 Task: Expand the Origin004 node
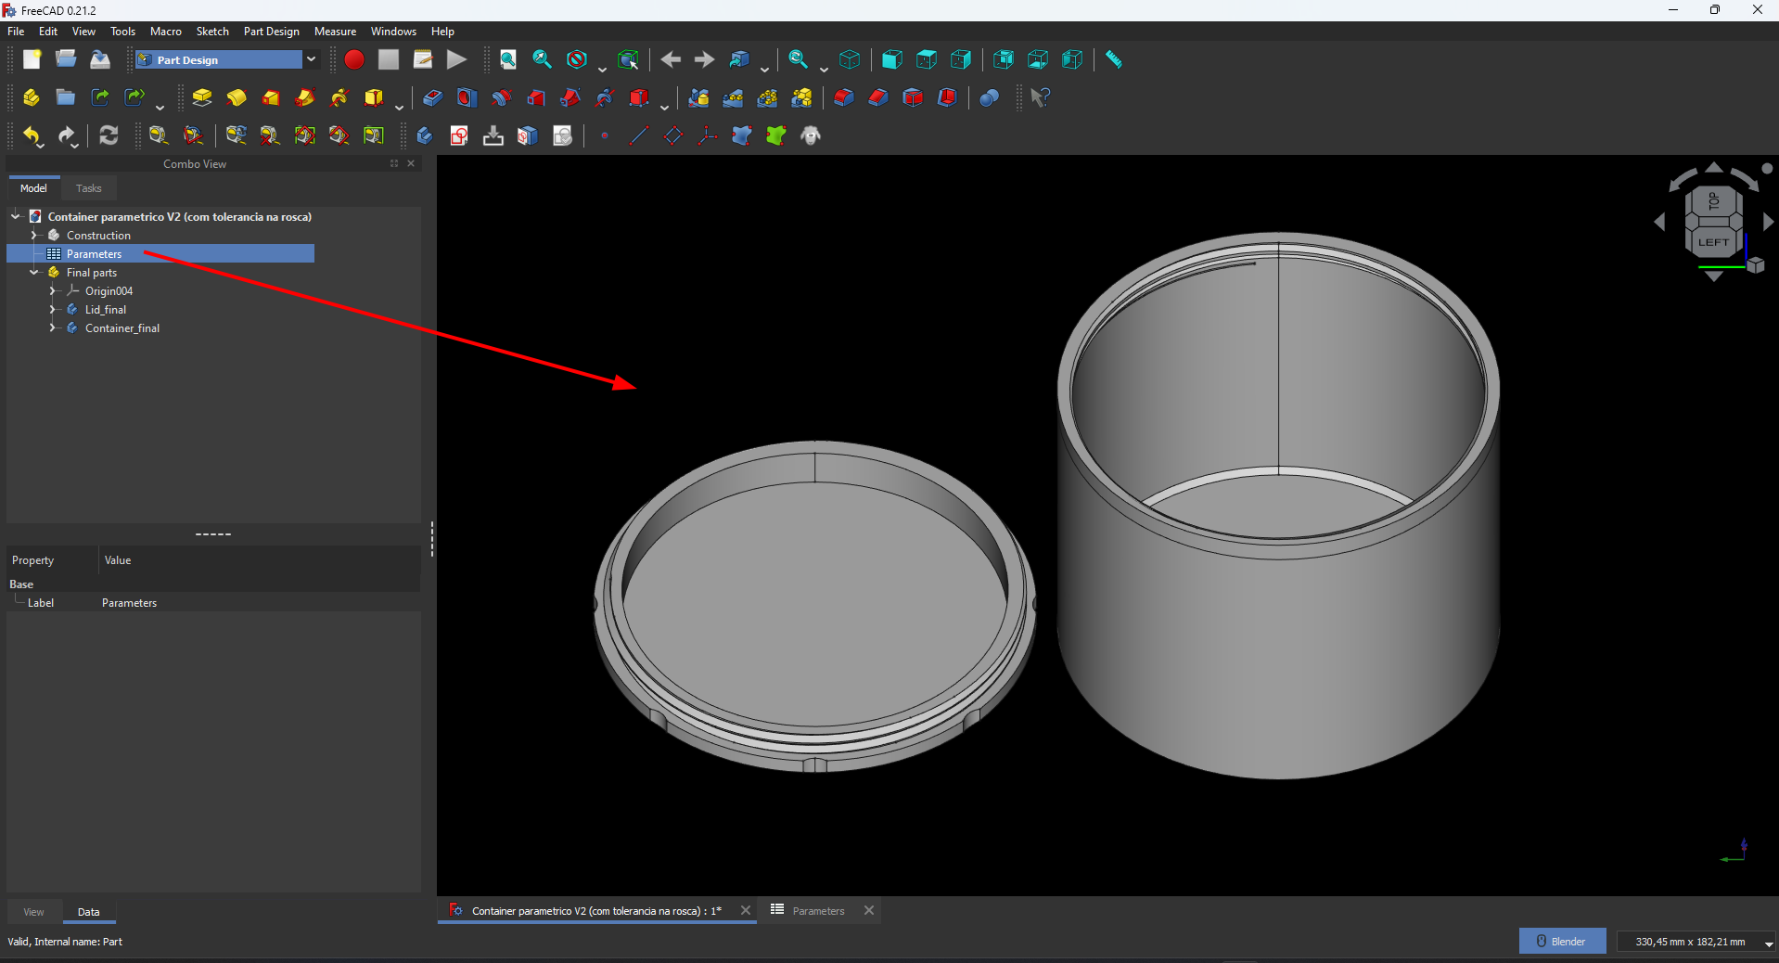pos(53,290)
